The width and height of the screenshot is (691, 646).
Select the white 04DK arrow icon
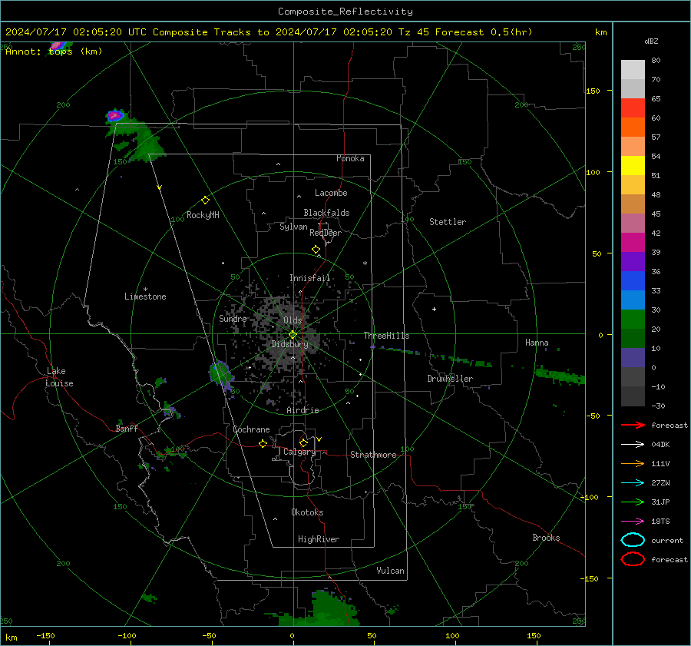(x=633, y=444)
